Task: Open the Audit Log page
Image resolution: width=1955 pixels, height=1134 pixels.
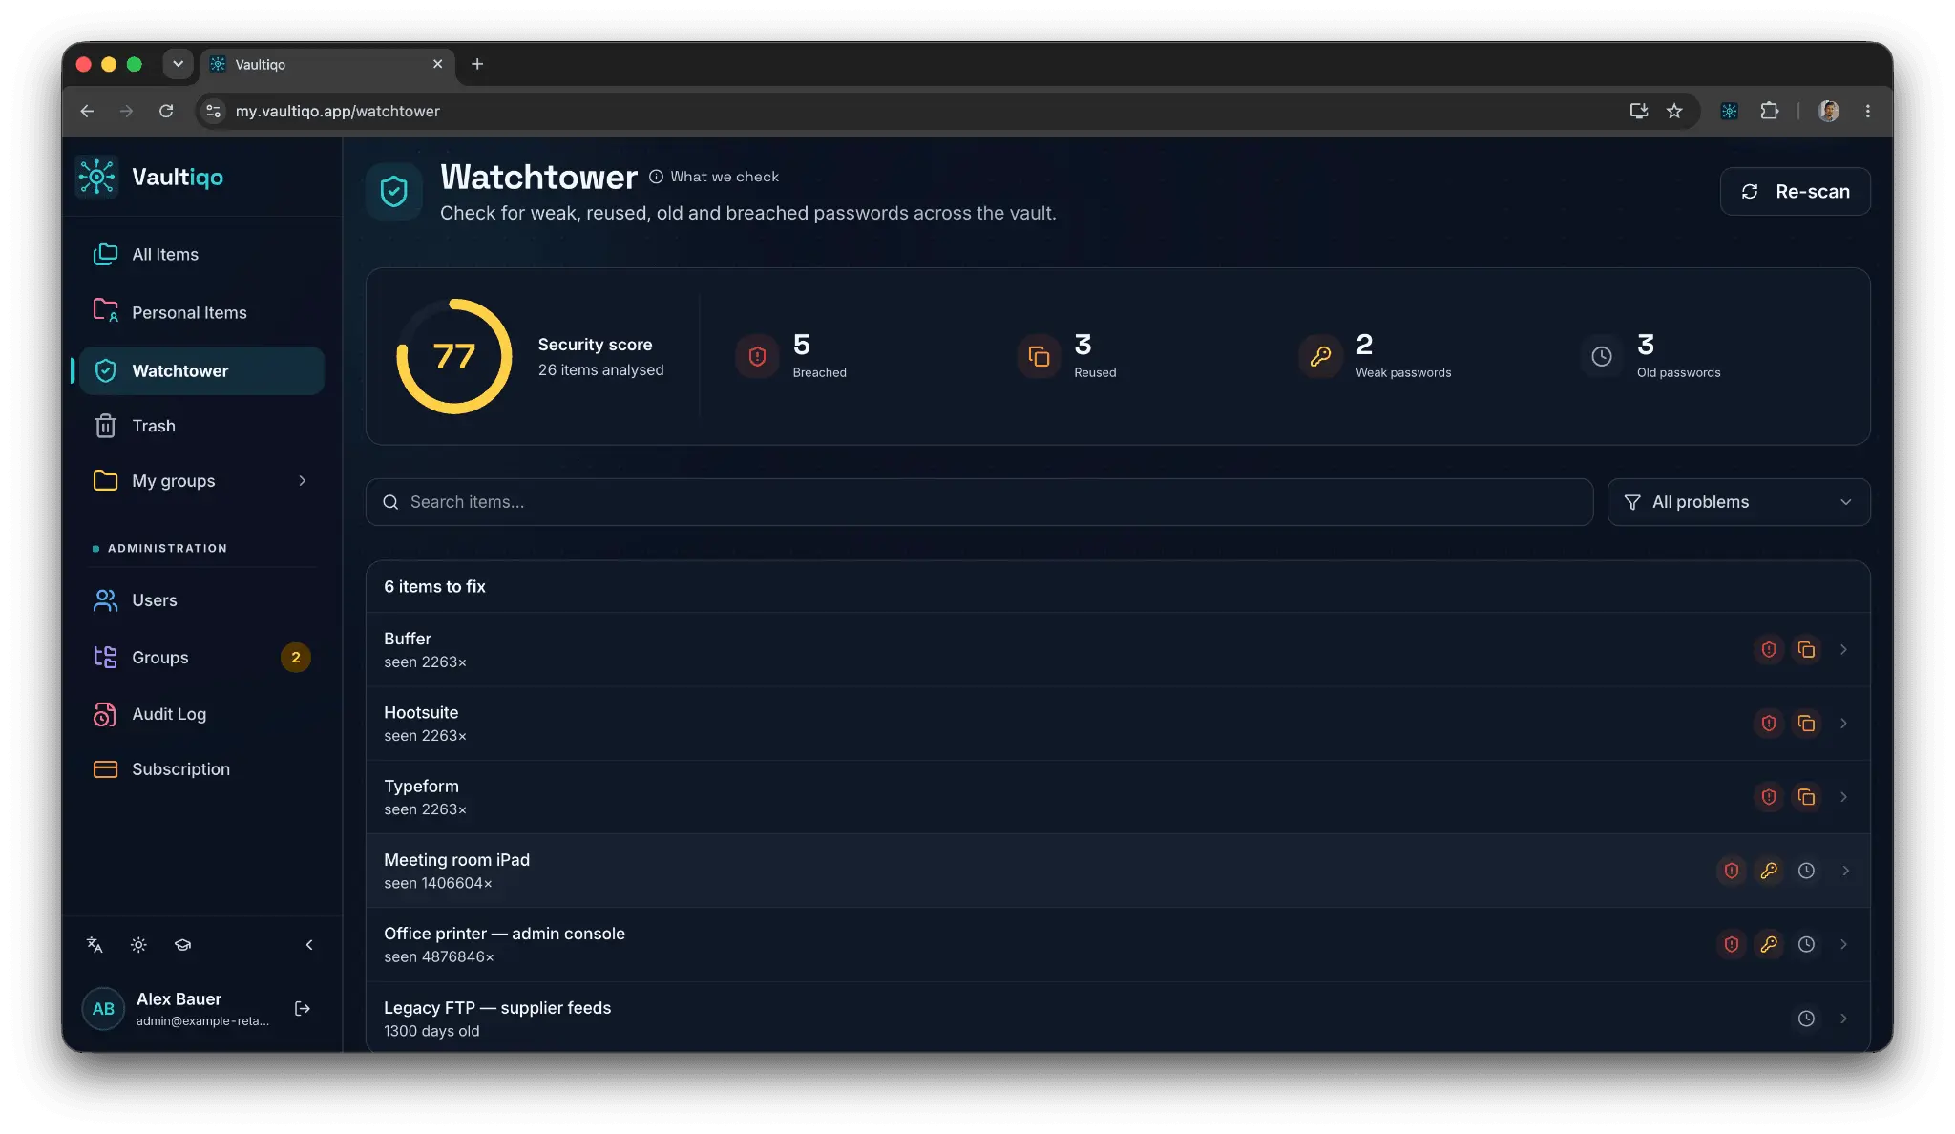Action: point(201,714)
